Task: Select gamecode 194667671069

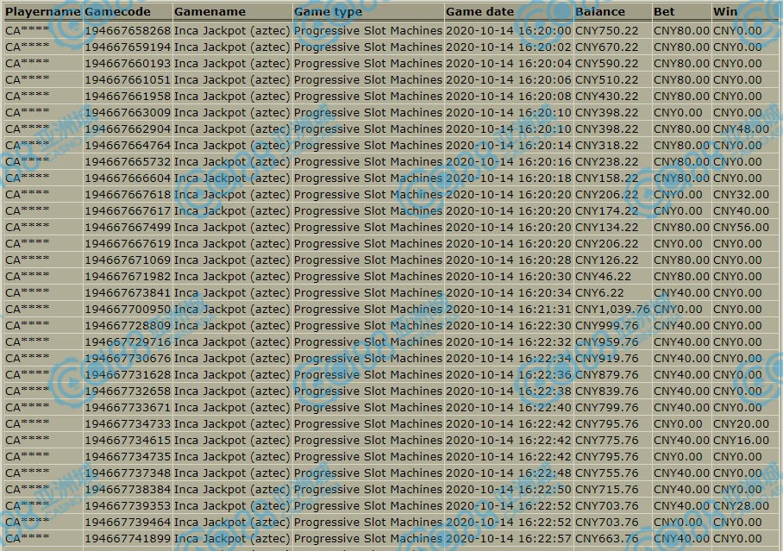Action: pyautogui.click(x=128, y=260)
